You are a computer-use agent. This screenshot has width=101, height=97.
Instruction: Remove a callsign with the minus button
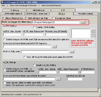click(x=93, y=36)
